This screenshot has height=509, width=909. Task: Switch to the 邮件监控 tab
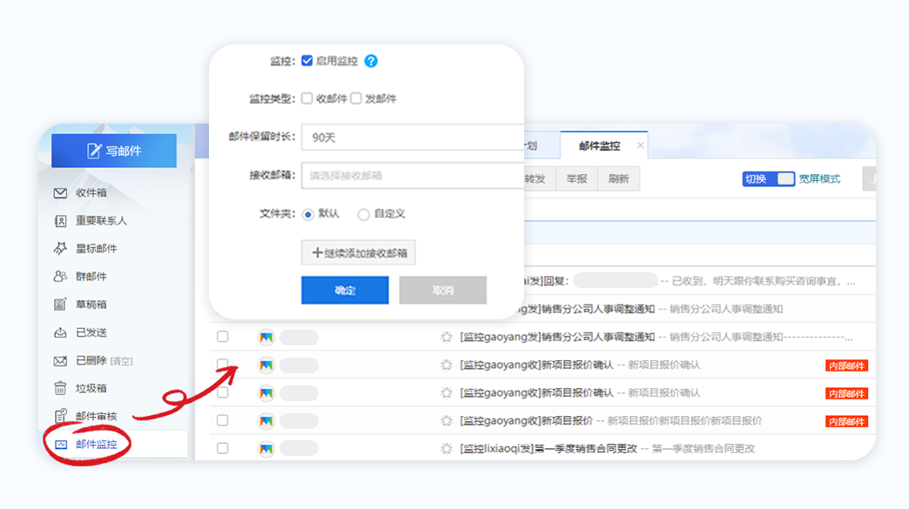tap(599, 146)
